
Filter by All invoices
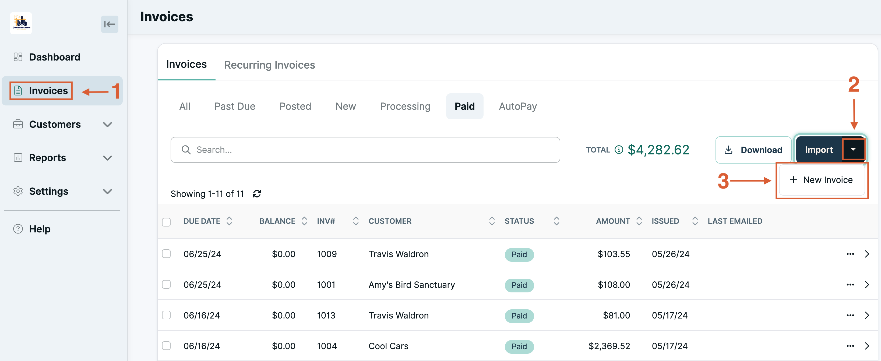point(185,106)
